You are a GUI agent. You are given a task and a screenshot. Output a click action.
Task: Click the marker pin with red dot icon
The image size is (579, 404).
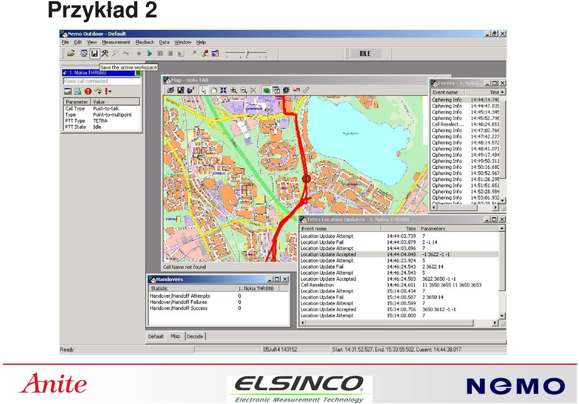point(204,54)
